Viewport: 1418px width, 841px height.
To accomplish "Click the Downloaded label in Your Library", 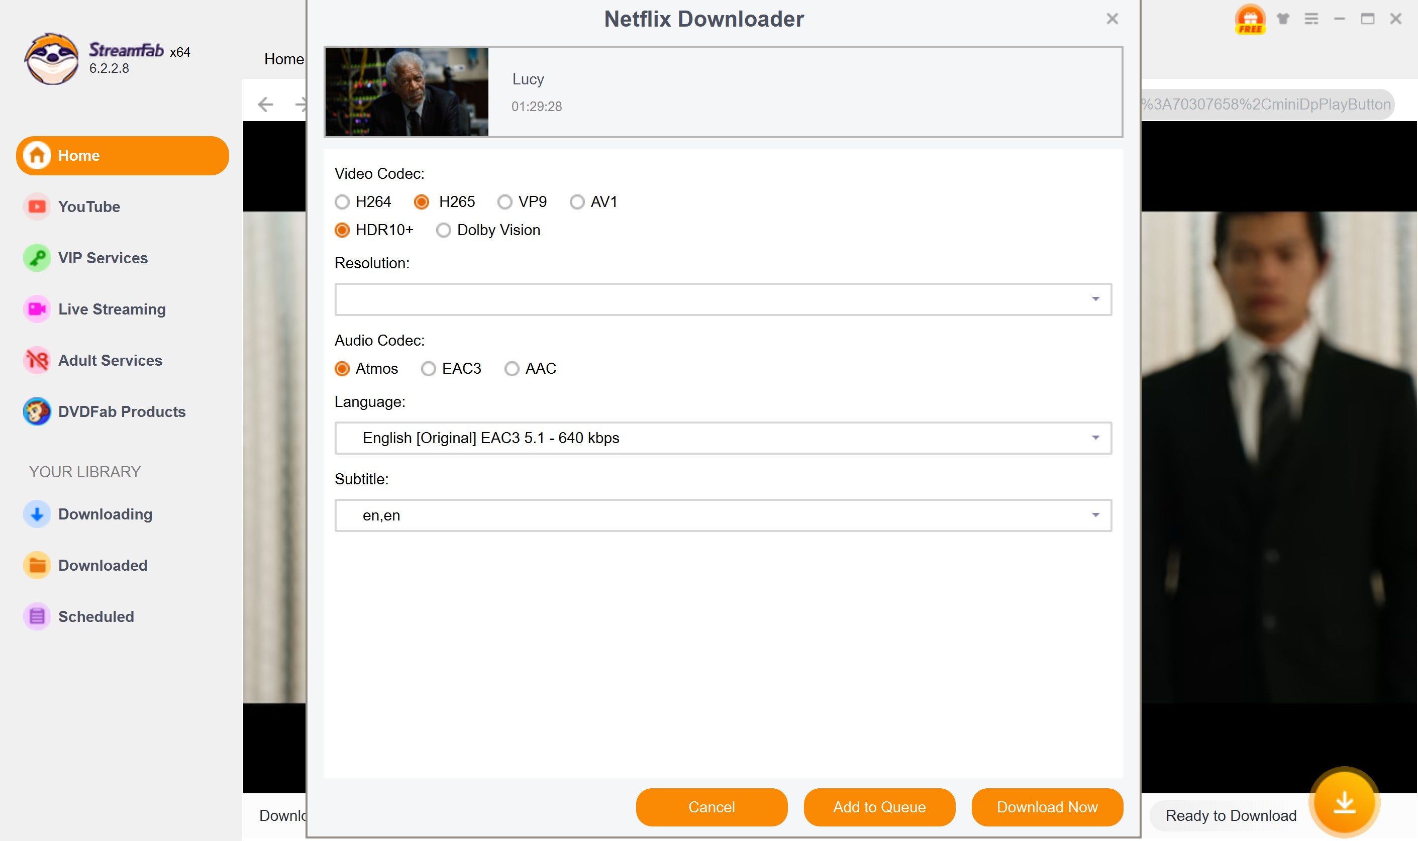I will [103, 565].
